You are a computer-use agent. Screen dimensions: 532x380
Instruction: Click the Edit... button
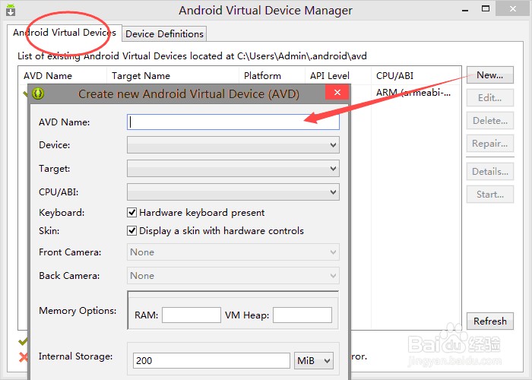coord(490,98)
